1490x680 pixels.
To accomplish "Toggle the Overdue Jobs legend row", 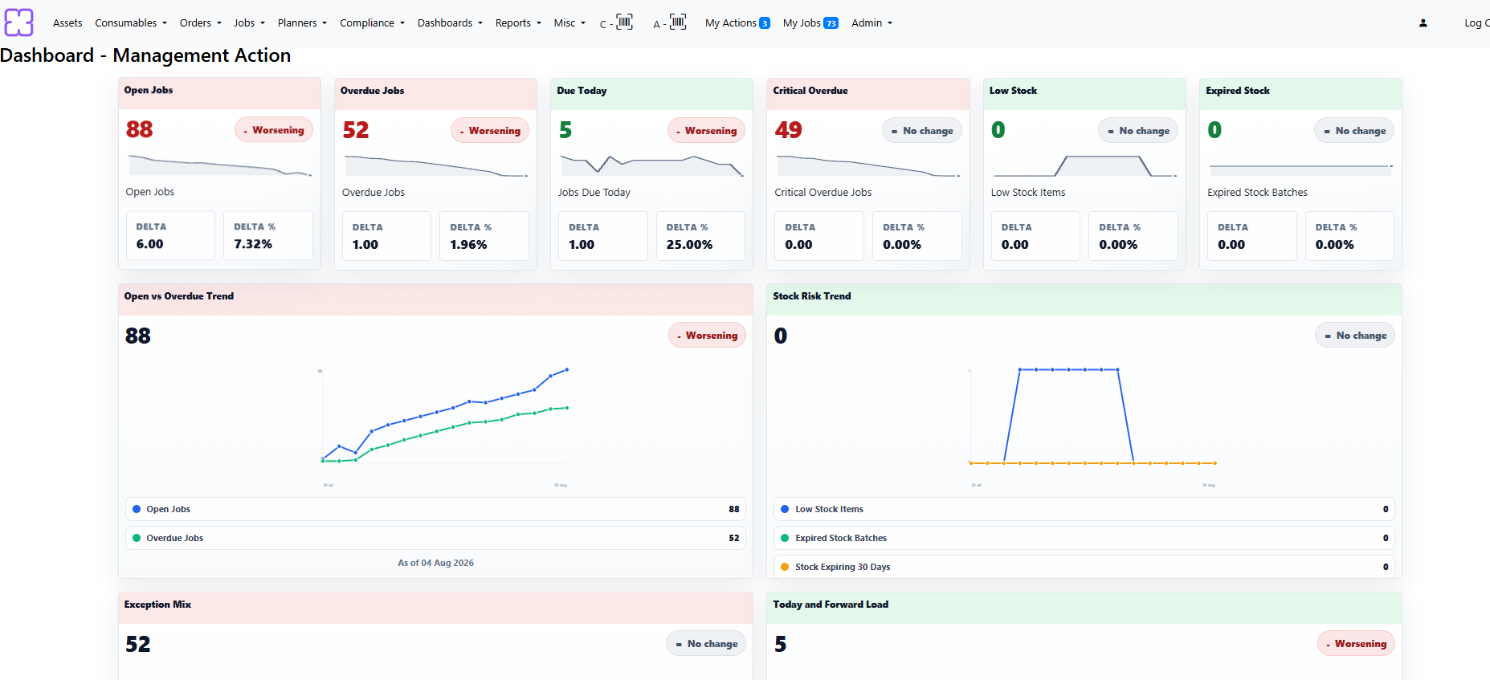I will pos(435,538).
